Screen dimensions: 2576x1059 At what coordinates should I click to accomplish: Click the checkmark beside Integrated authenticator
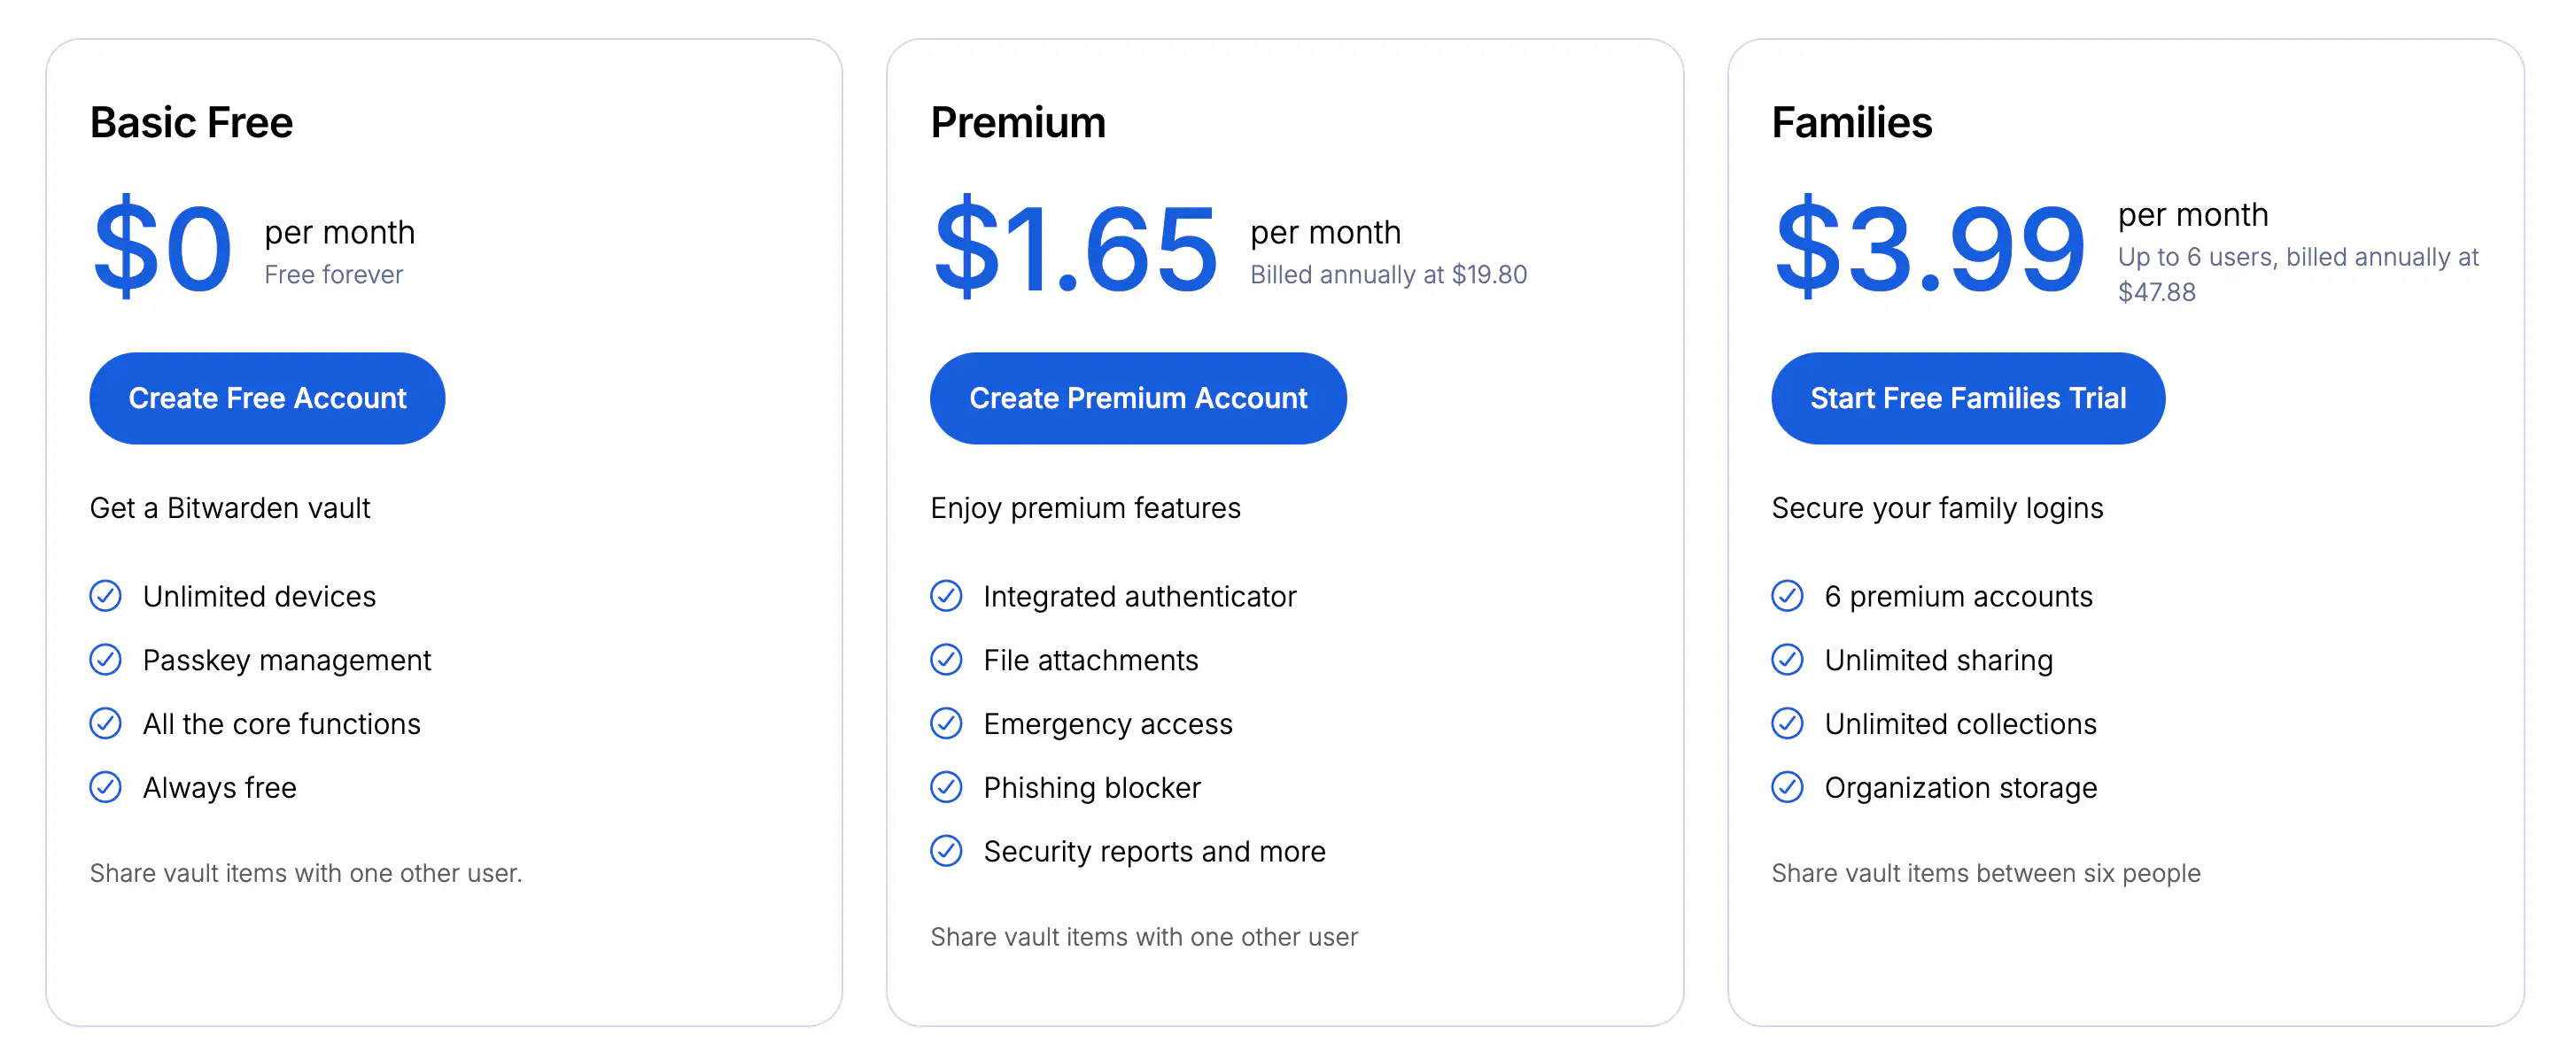tap(946, 596)
